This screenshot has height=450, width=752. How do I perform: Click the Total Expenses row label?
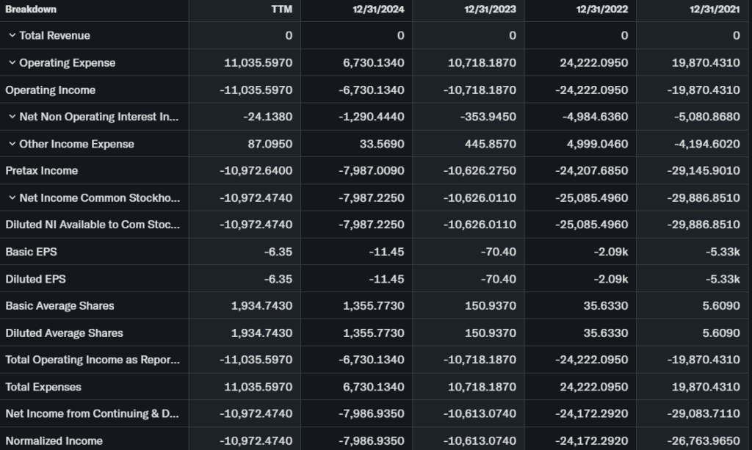click(x=43, y=387)
